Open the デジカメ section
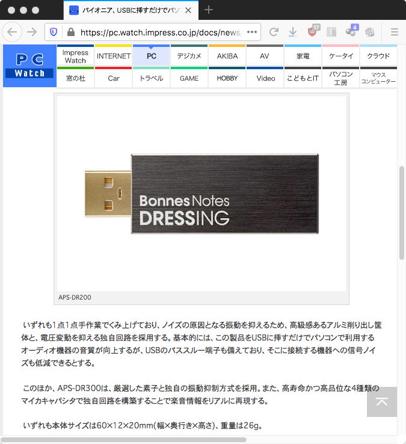The height and width of the screenshot is (444, 406). click(189, 57)
